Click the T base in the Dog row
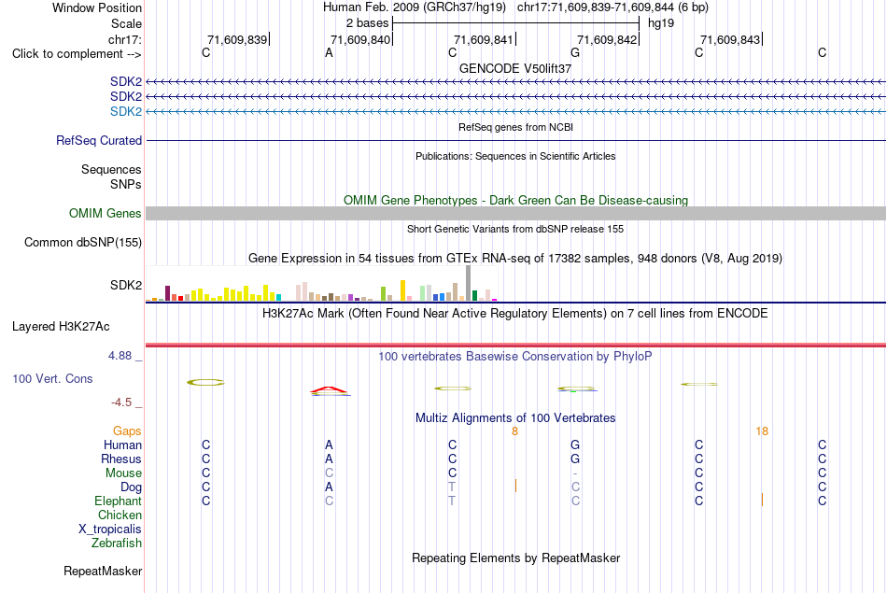 pyautogui.click(x=451, y=487)
